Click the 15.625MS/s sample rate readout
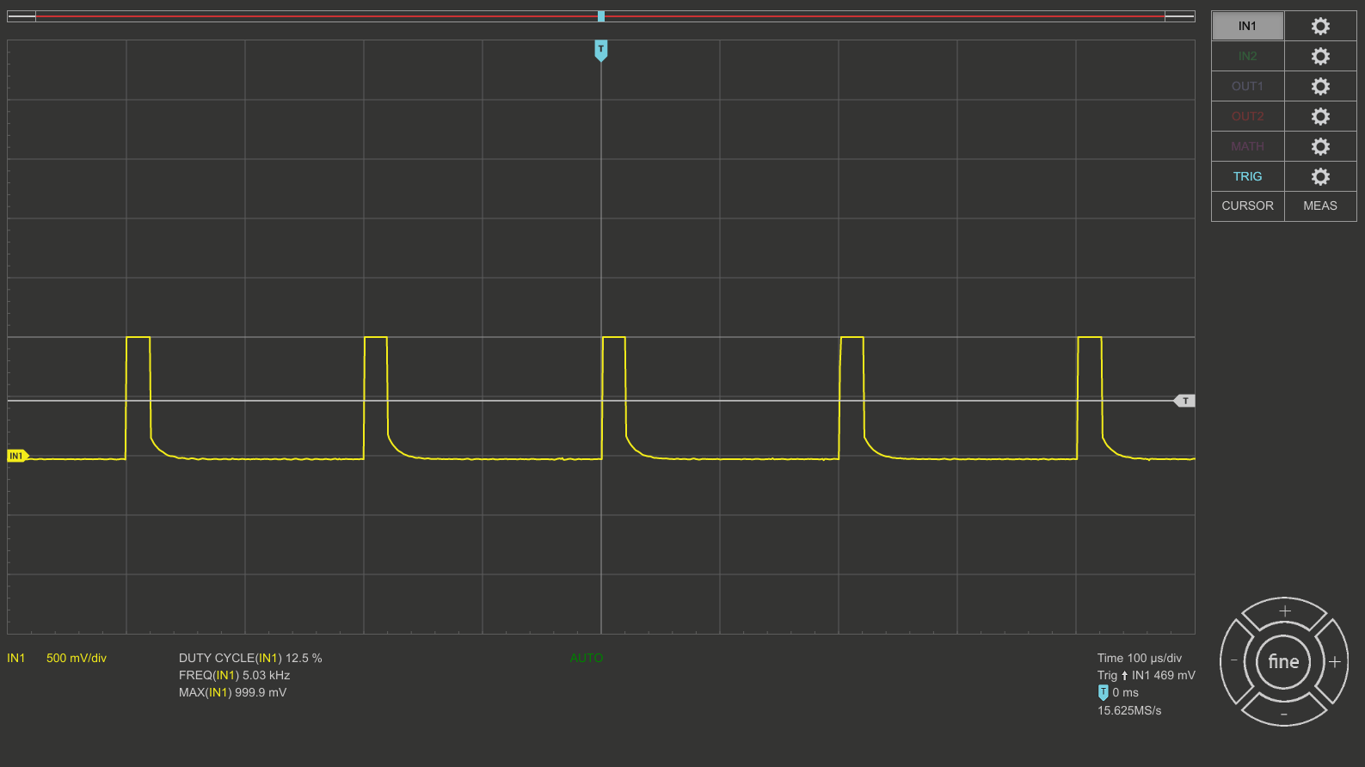Screen dimensions: 1365x767 1129,710
